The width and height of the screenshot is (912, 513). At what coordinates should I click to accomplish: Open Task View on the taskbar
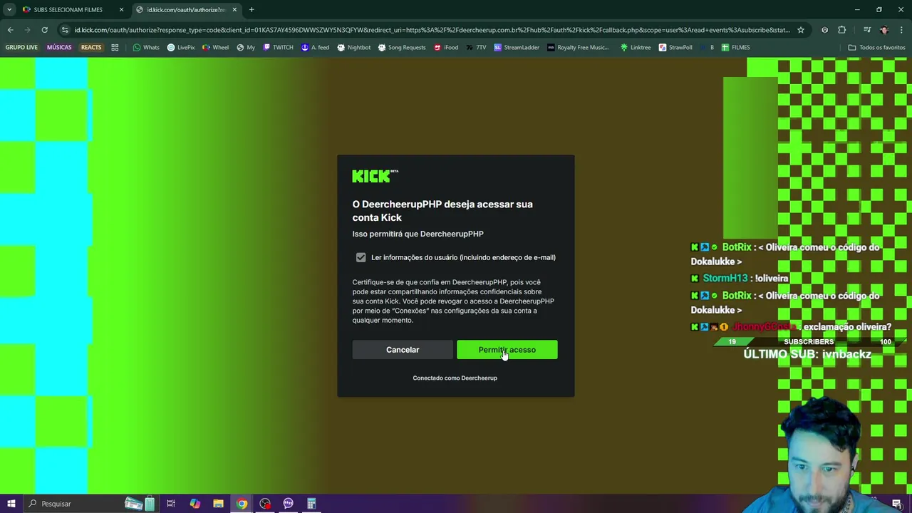click(x=171, y=504)
